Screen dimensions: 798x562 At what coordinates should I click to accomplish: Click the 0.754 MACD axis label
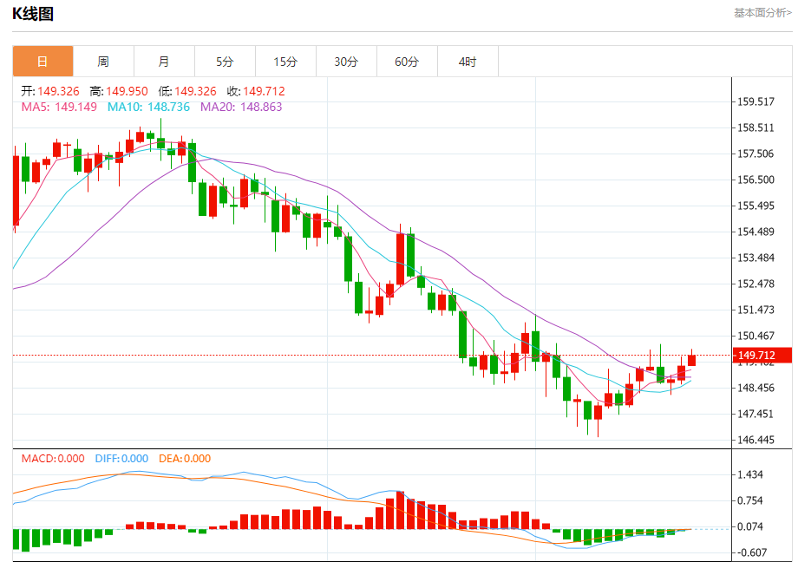(x=750, y=500)
